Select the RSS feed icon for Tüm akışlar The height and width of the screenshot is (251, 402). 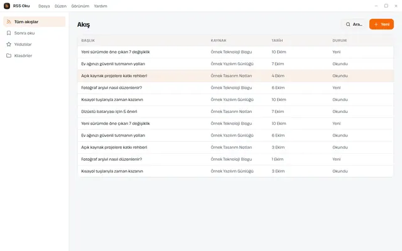(x=9, y=22)
